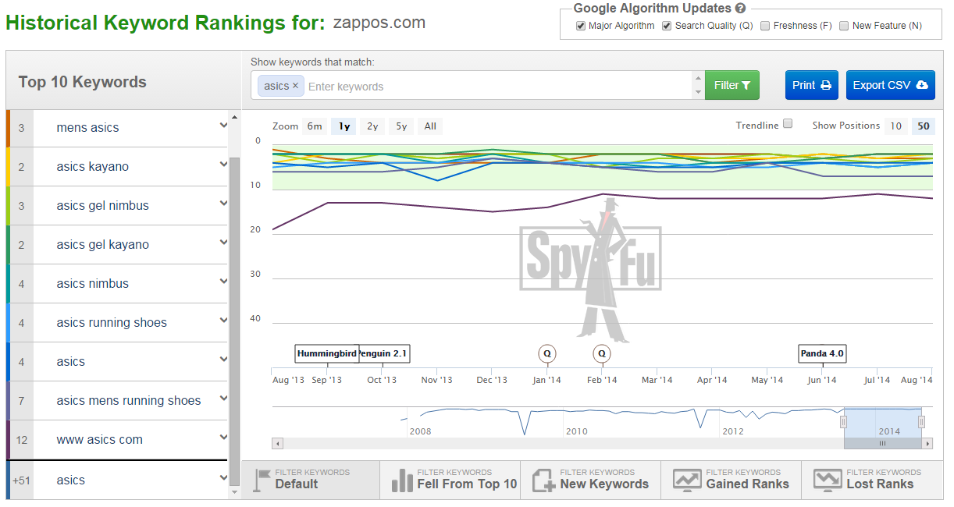Click the Gained Ranks chart icon
The width and height of the screenshot is (954, 507).
pos(687,480)
